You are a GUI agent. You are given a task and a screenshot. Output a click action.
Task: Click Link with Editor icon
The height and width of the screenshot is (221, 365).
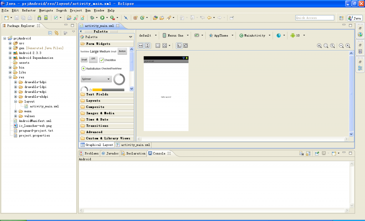[x=56, y=33]
